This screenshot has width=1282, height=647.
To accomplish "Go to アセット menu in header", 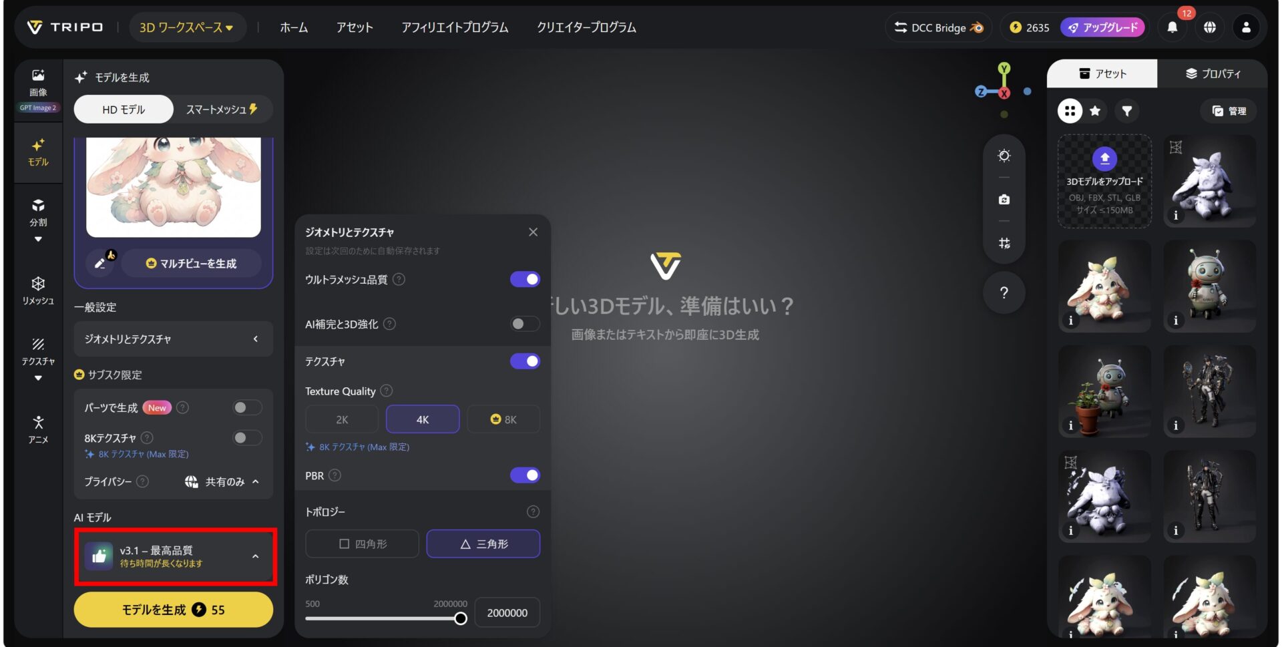I will (x=355, y=27).
